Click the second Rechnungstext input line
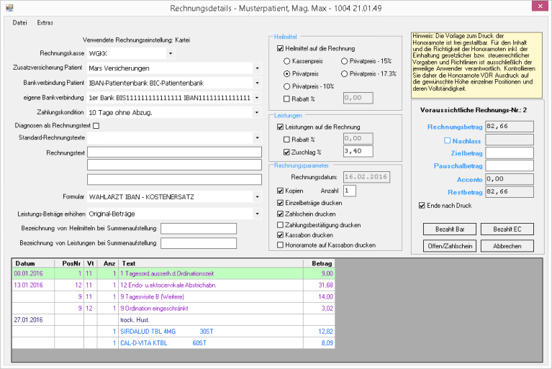 point(175,165)
